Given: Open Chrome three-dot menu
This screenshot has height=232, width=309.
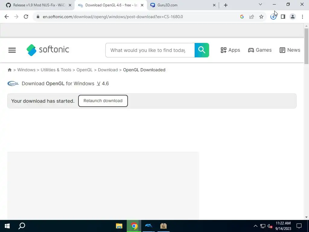Looking at the screenshot, I should [302, 17].
